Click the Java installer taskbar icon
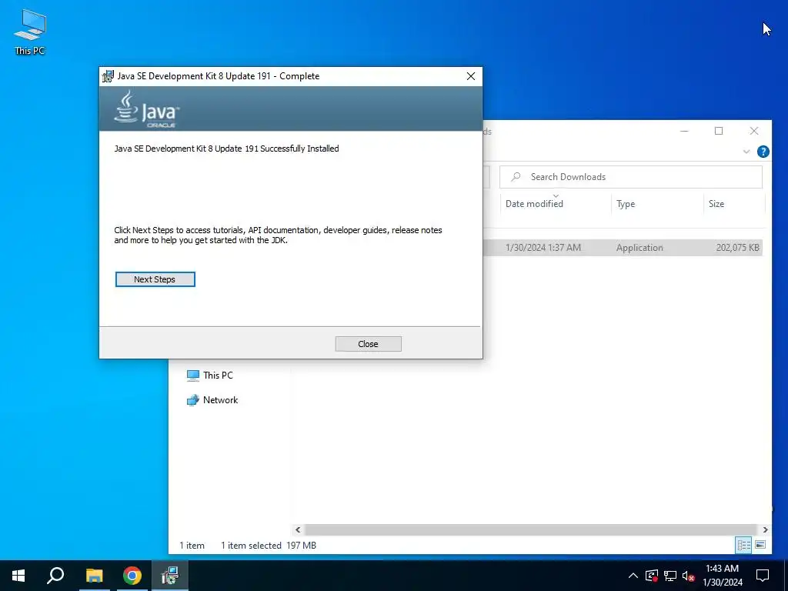This screenshot has width=788, height=591. [x=170, y=576]
